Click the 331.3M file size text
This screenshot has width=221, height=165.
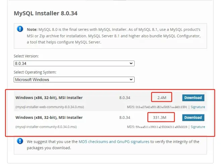click(160, 117)
